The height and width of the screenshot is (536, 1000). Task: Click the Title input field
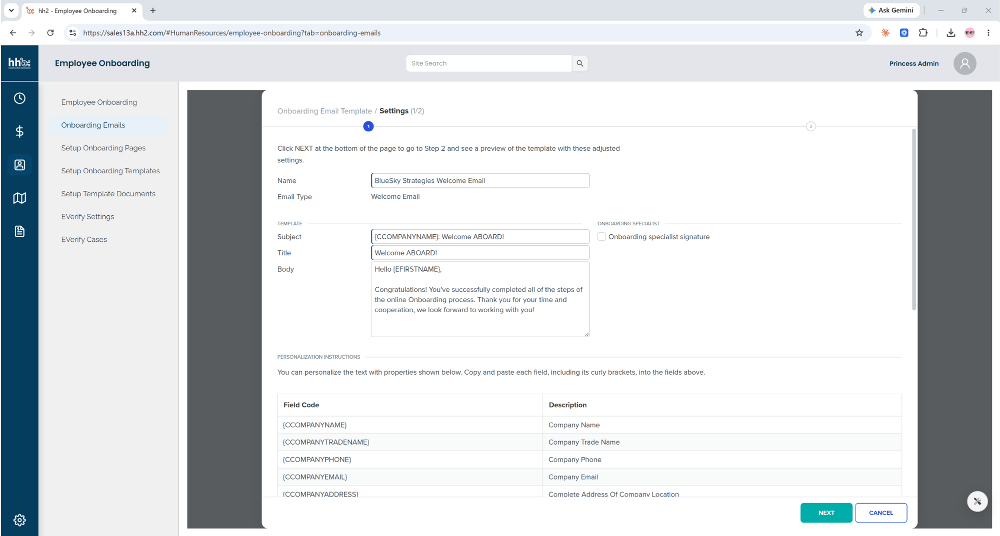[x=480, y=253]
